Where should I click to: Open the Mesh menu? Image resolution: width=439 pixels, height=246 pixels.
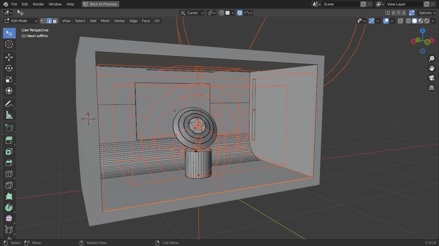105,21
